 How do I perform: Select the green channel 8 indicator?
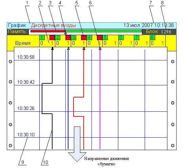[x=152, y=37]
